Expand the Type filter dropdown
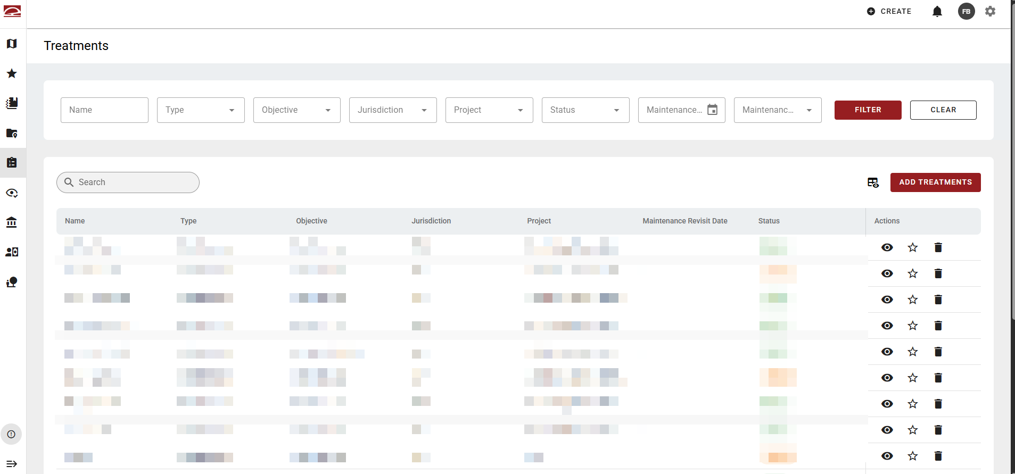The image size is (1015, 474). coord(201,110)
